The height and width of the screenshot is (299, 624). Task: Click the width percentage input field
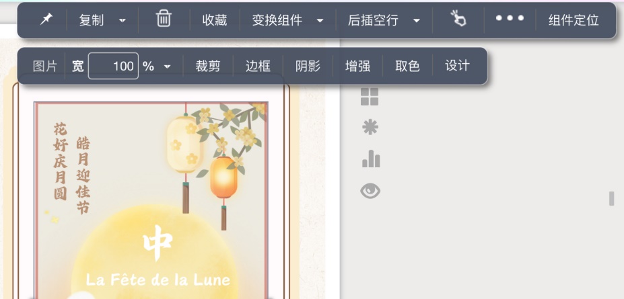point(113,66)
